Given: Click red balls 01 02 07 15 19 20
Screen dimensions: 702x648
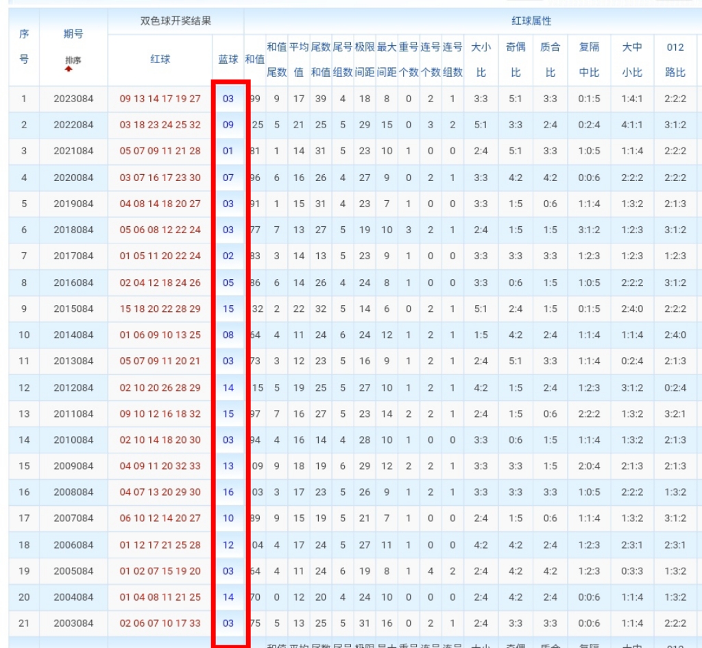Looking at the screenshot, I should point(160,571).
